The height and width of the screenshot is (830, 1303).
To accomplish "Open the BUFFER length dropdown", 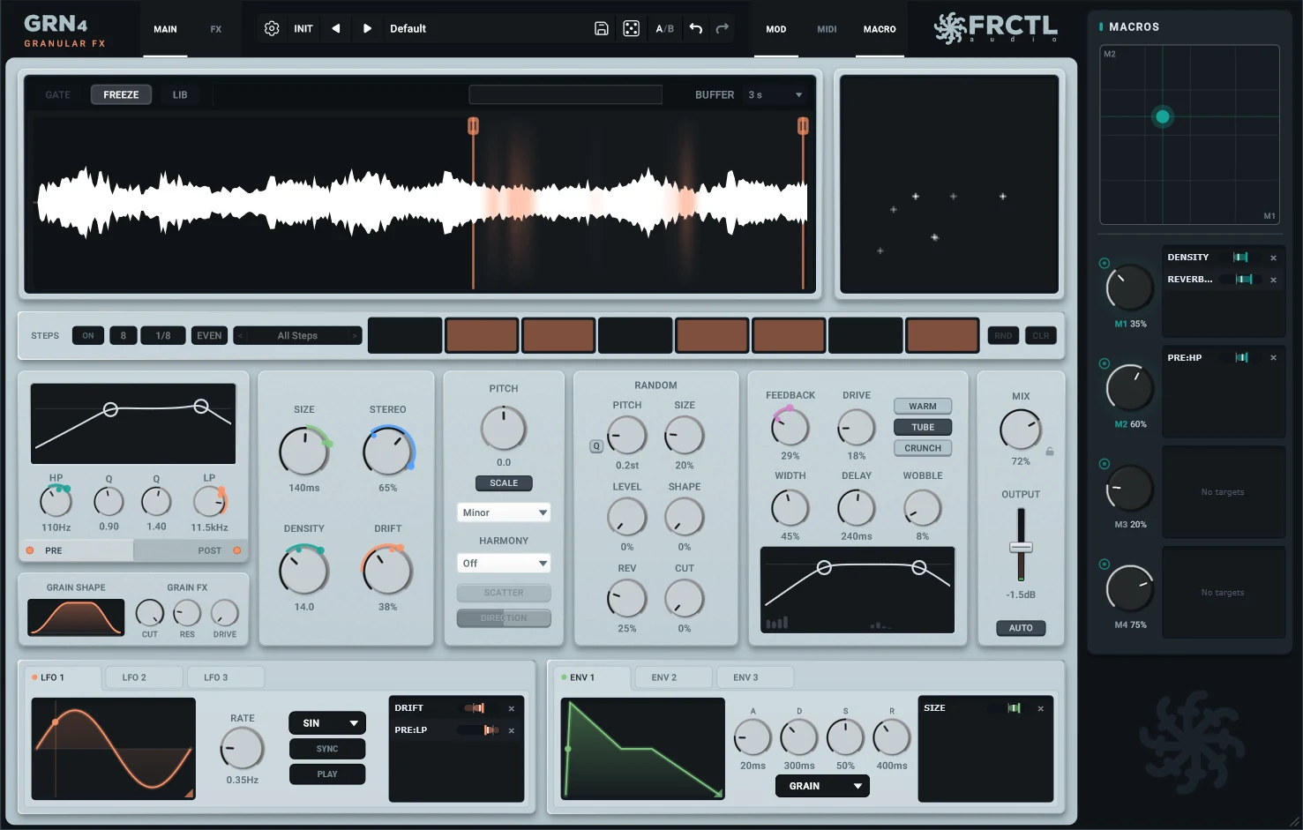I will click(x=775, y=94).
